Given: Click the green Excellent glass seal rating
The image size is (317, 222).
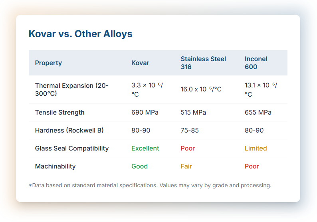Looking at the screenshot, I should tap(145, 148).
